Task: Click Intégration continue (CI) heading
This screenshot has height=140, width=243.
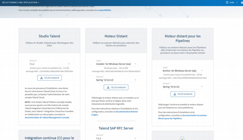Action: (x=49, y=138)
